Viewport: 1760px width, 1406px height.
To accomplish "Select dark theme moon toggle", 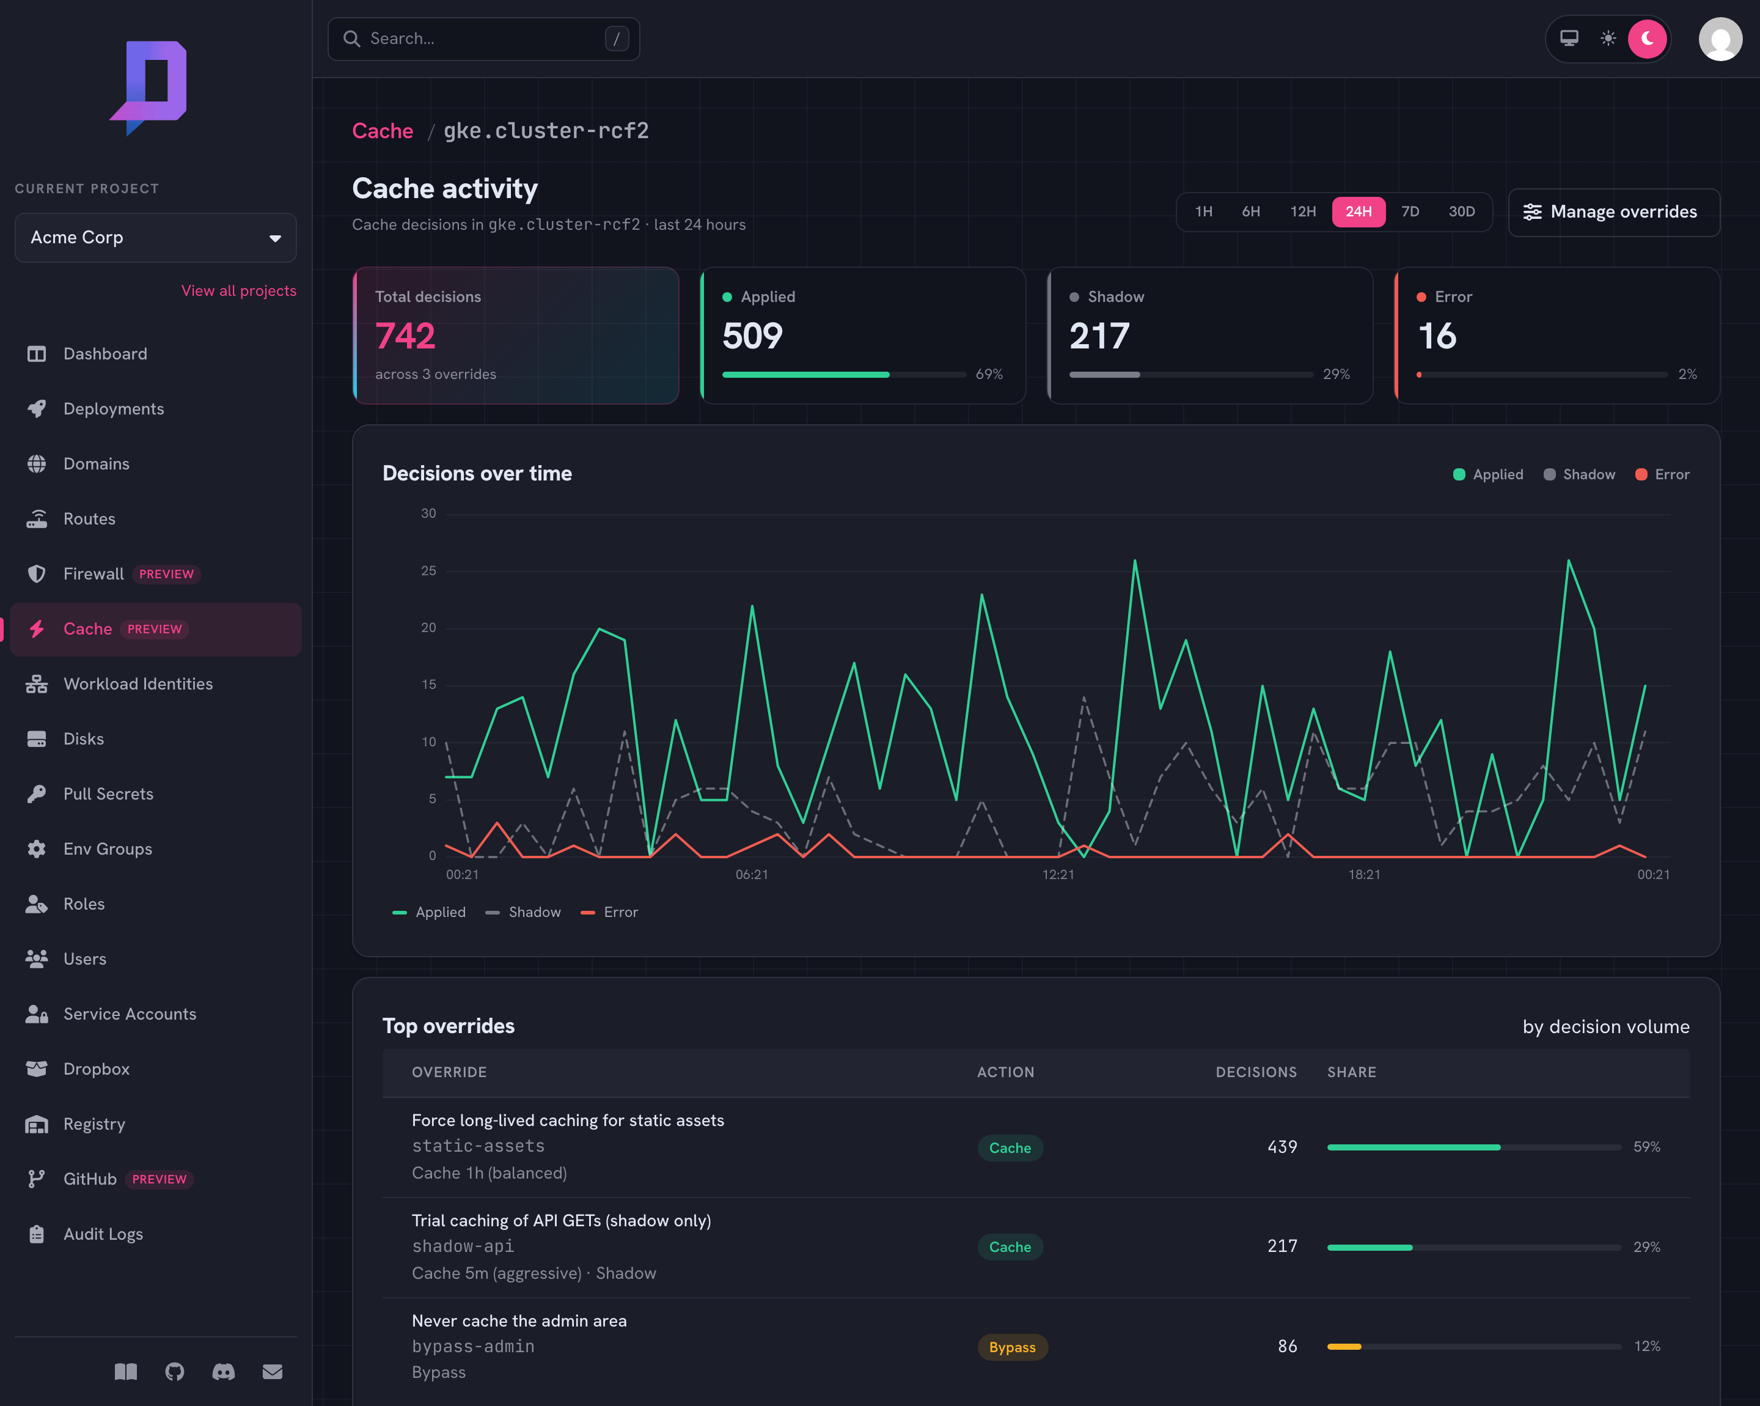I will coord(1648,39).
